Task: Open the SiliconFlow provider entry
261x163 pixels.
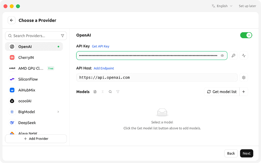Action: (x=34, y=79)
